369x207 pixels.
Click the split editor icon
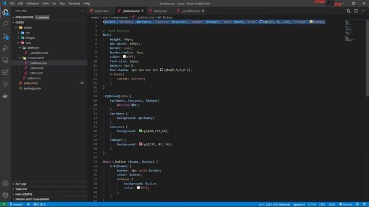356,11
